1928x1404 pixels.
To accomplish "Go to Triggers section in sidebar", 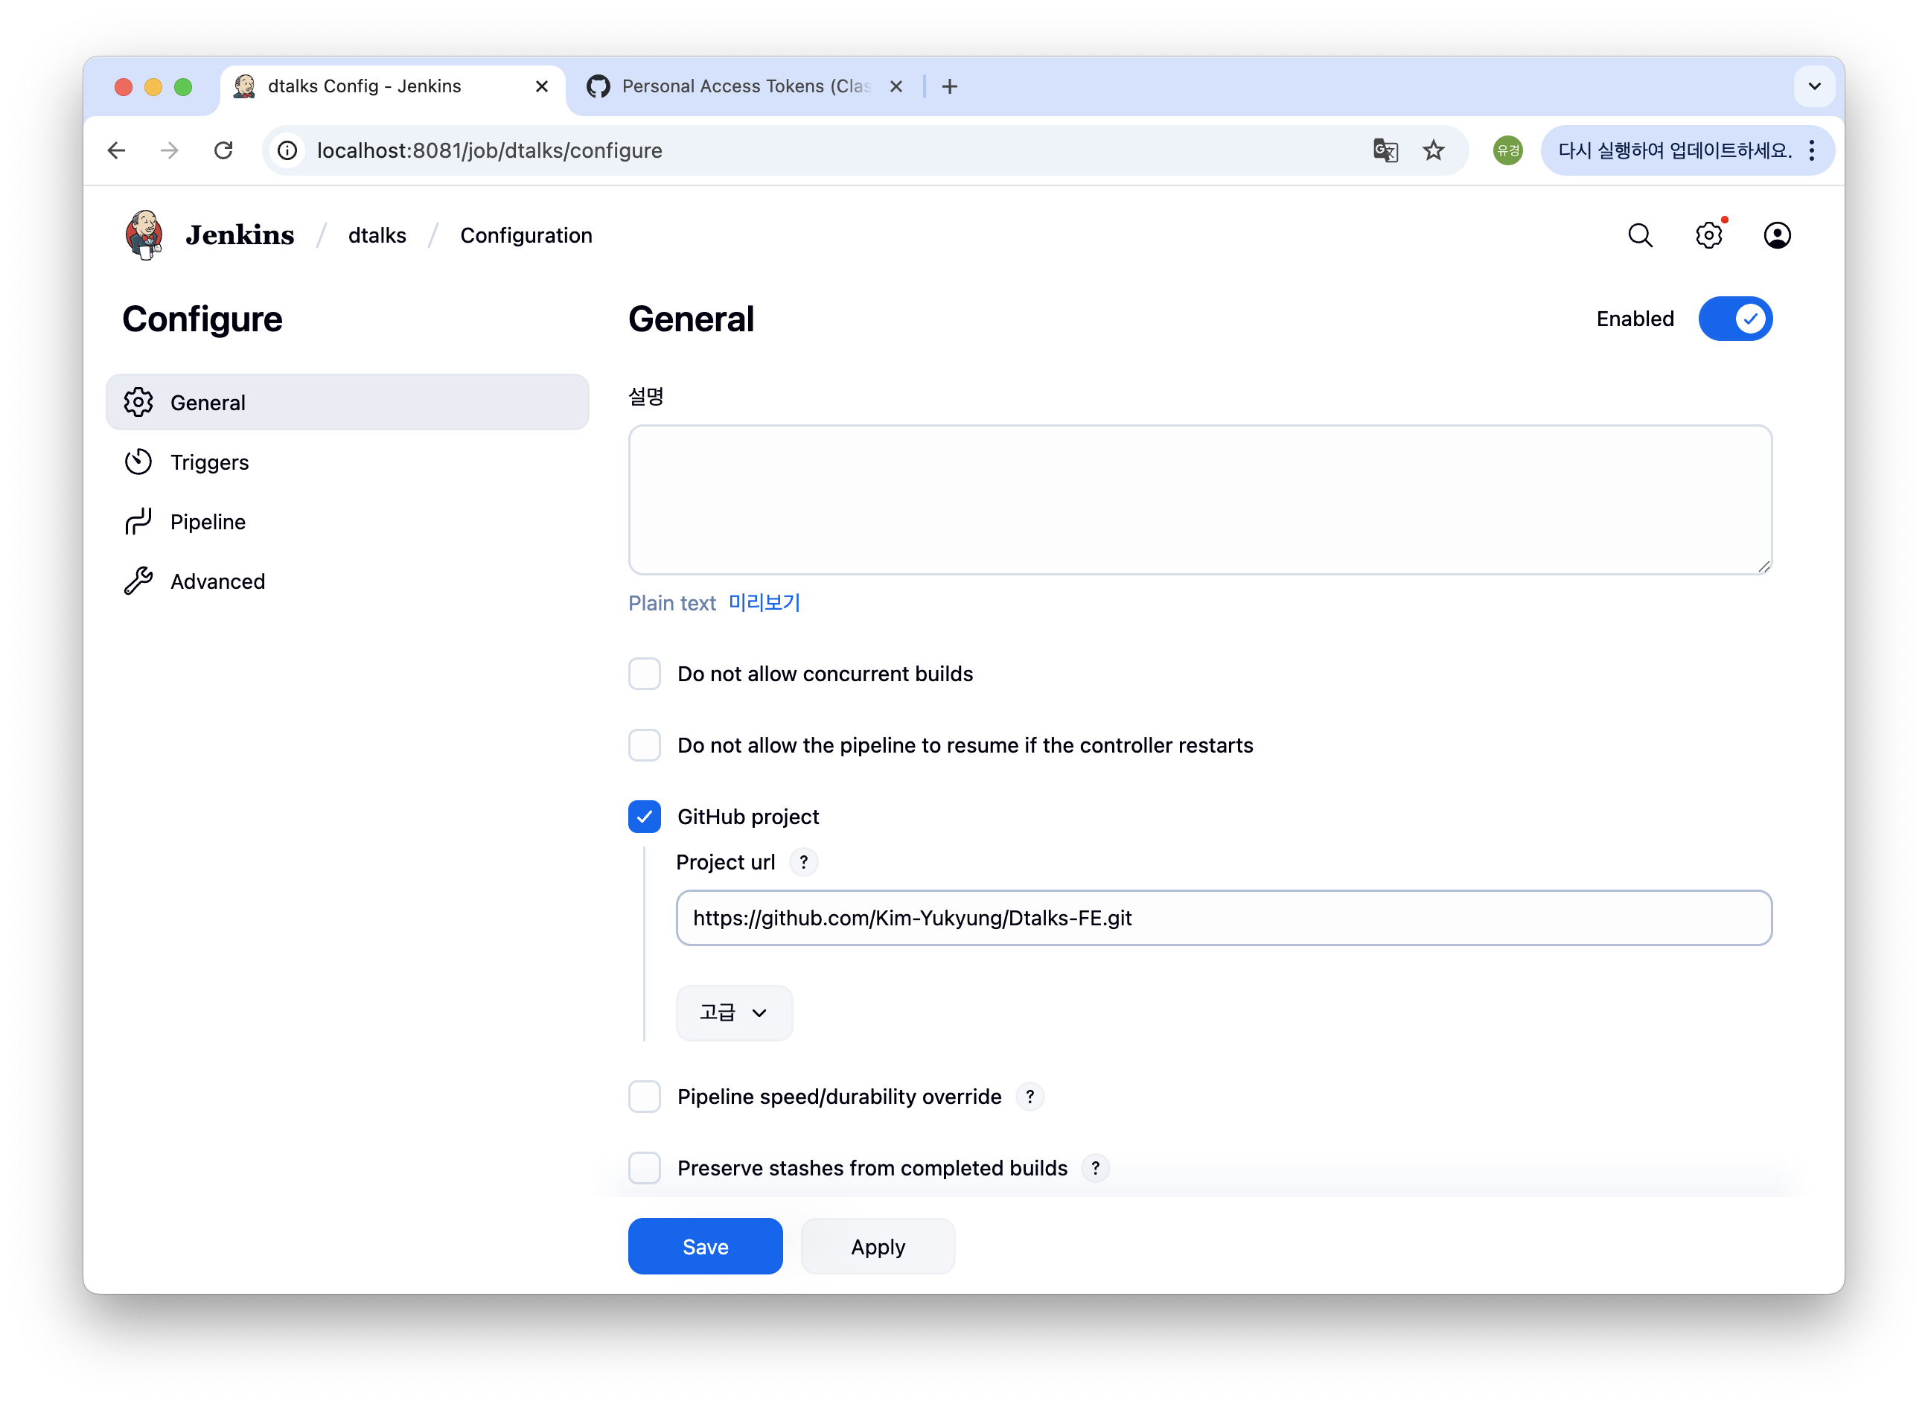I will [209, 462].
